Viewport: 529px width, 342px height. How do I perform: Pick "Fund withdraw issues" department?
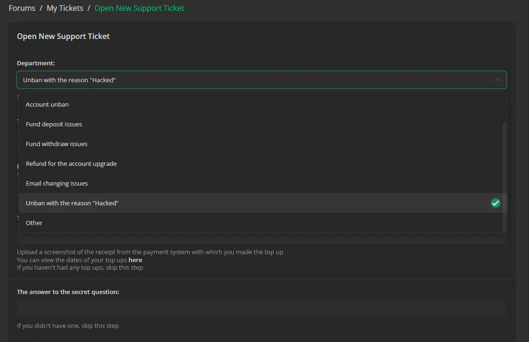coord(263,144)
